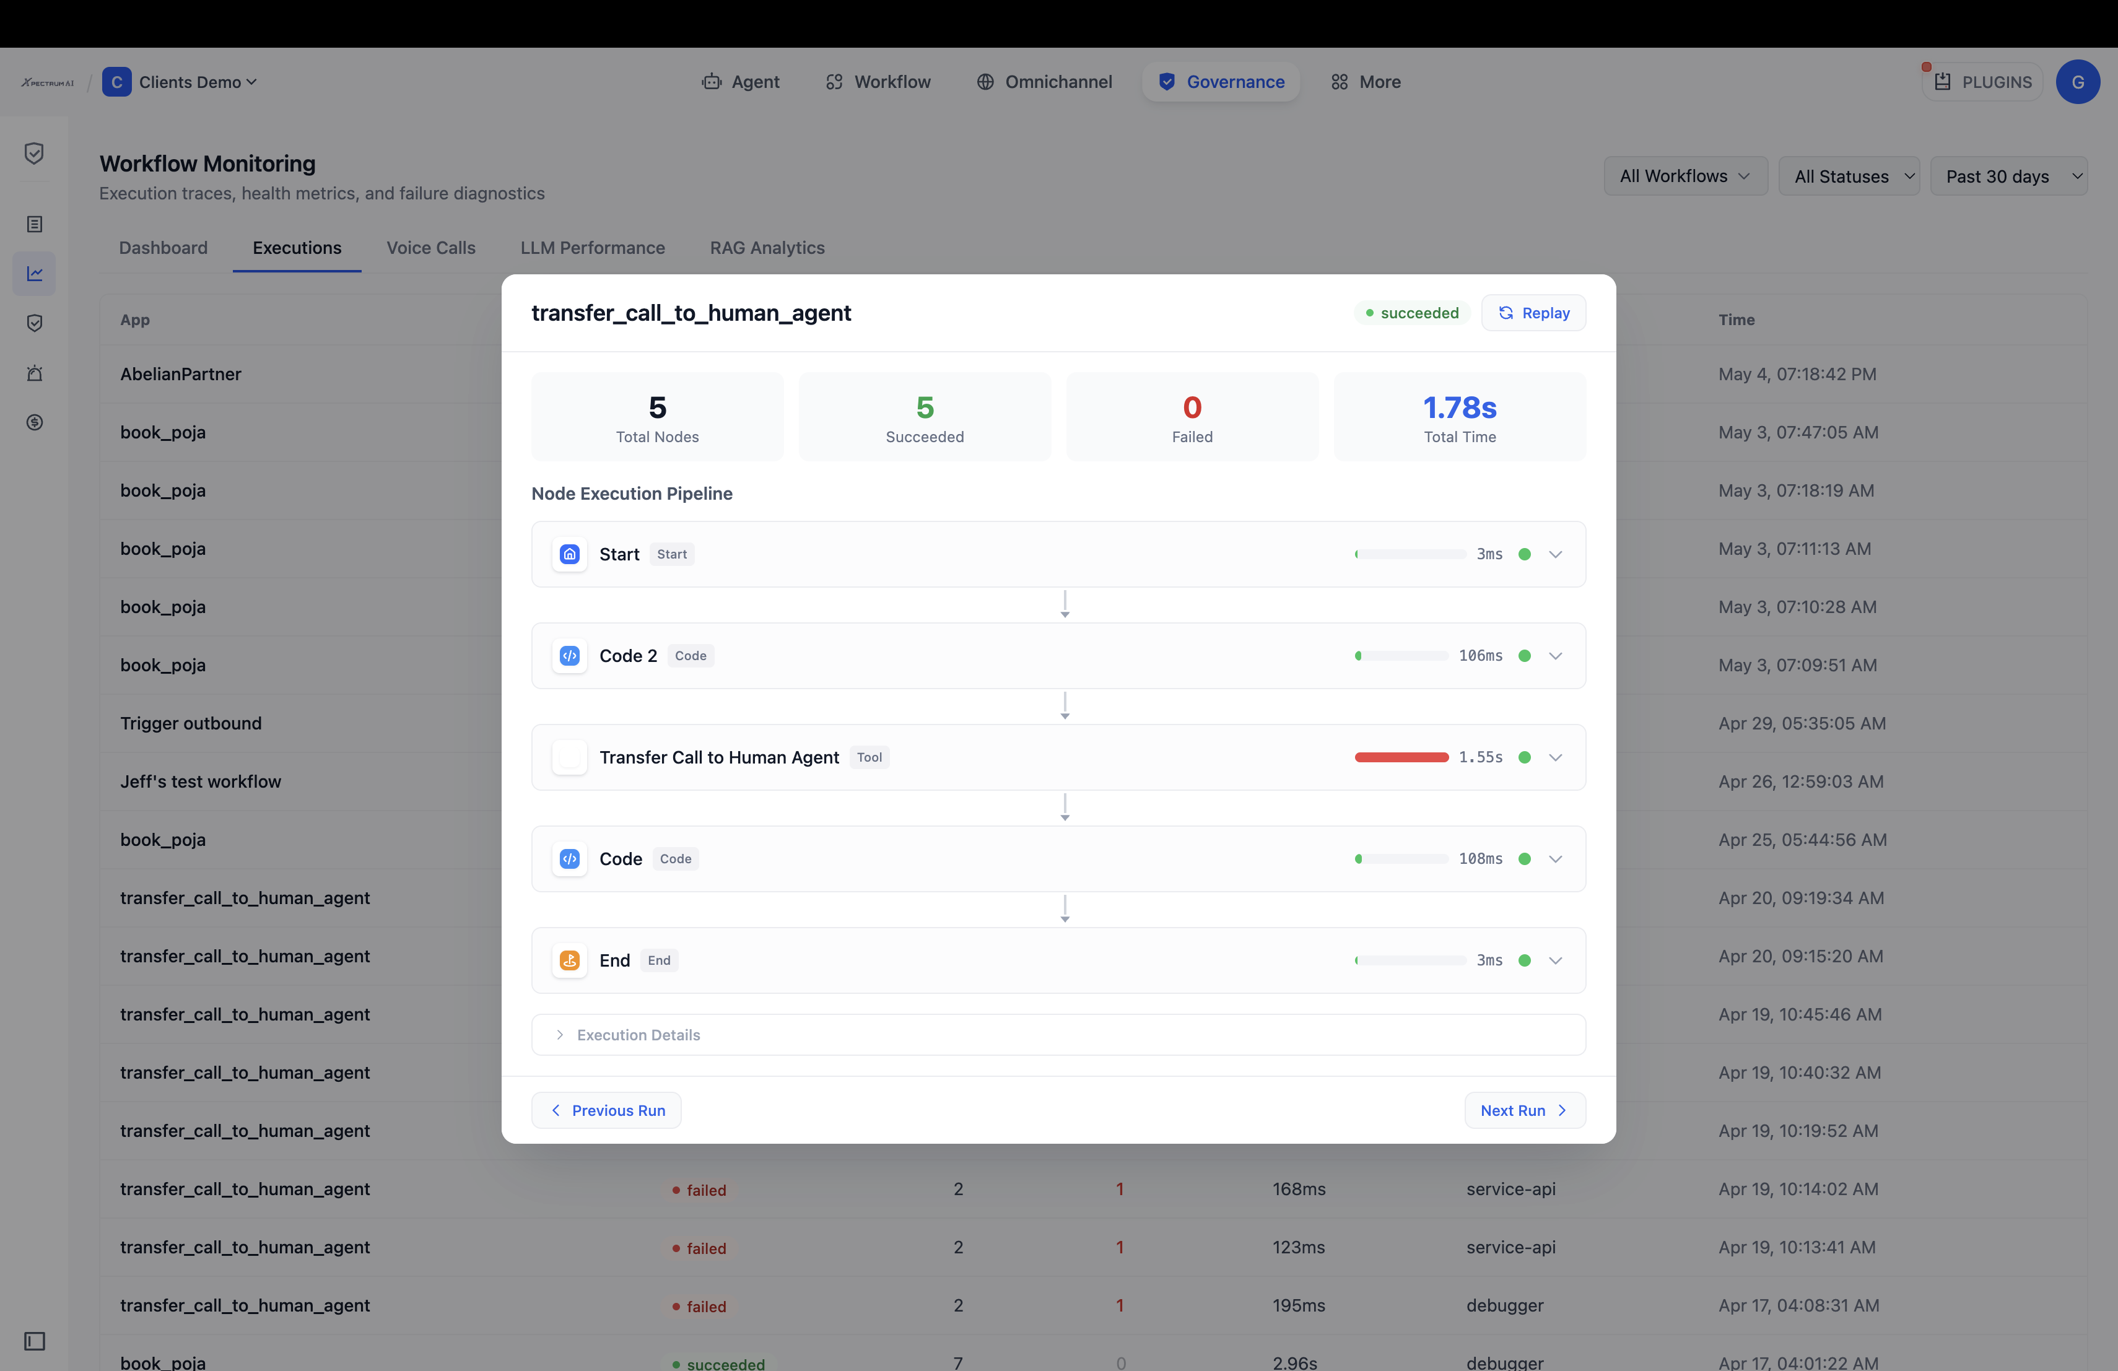The width and height of the screenshot is (2118, 1371).
Task: Click the Total Time 1.78s card
Action: coord(1460,416)
